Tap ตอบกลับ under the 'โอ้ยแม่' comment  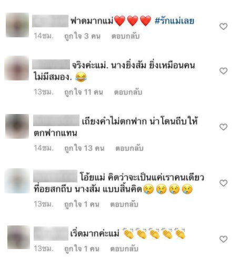[124, 204]
